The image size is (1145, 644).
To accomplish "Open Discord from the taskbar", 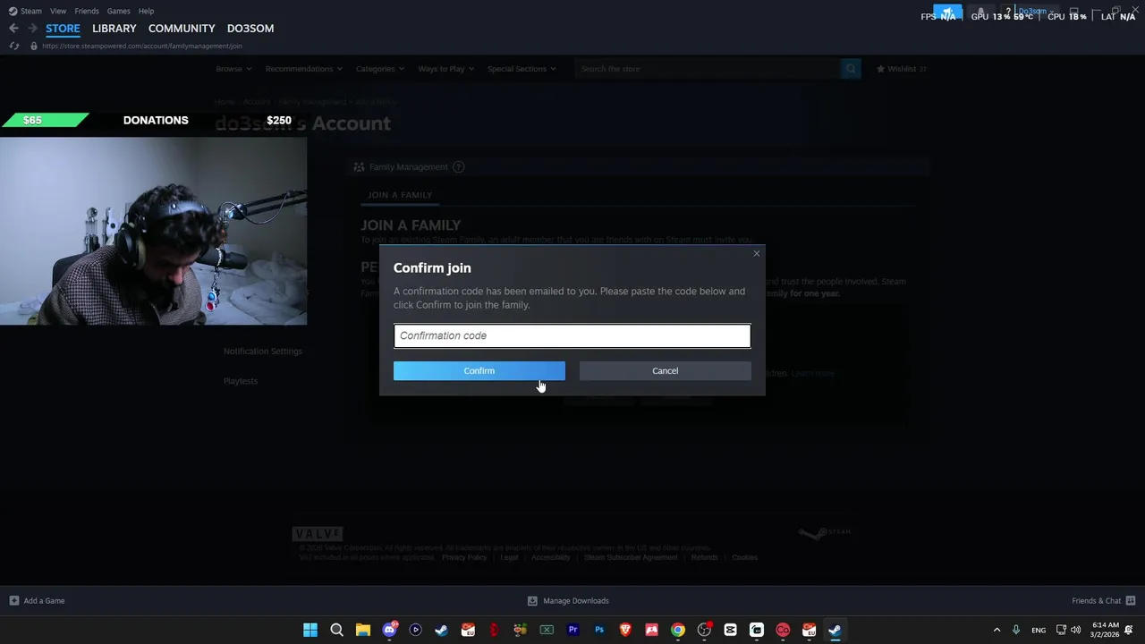I will point(389,631).
